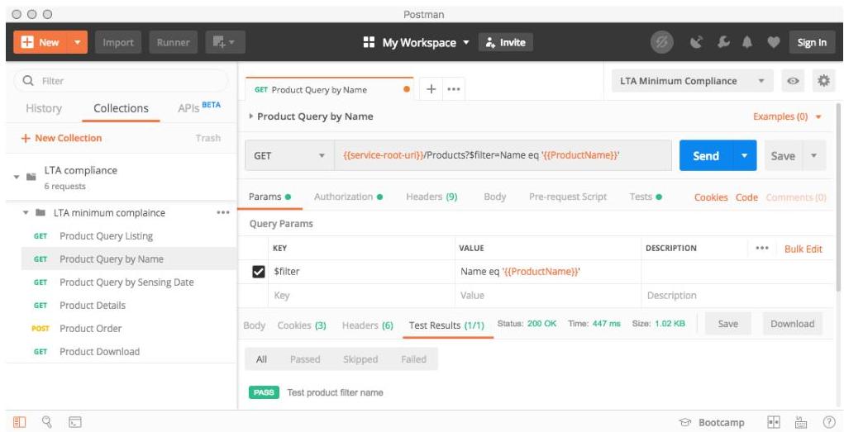Click the Sign In button
This screenshot has width=844, height=432.
(812, 42)
